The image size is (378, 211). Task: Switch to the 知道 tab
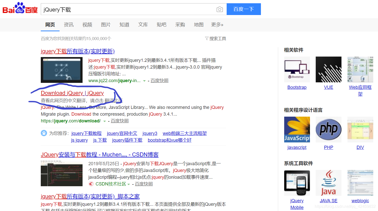[124, 25]
